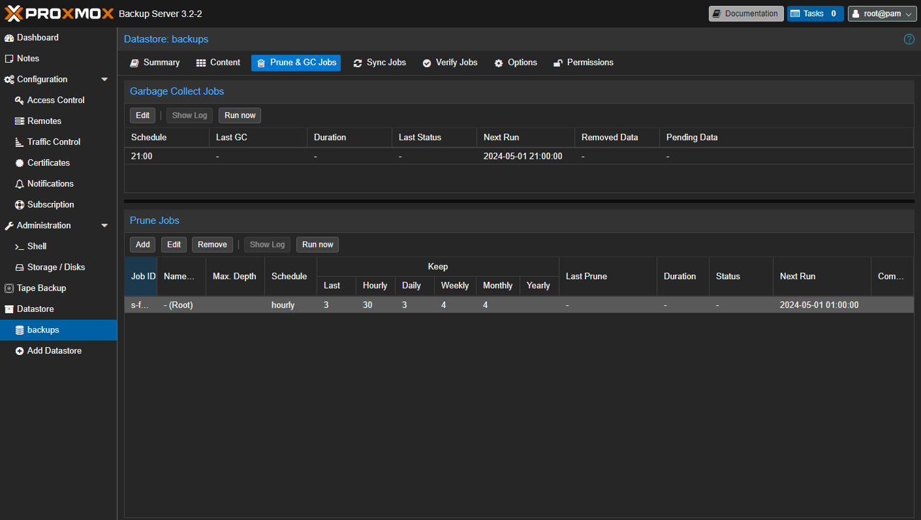
Task: Click the Proxmox logo
Action: pos(59,13)
